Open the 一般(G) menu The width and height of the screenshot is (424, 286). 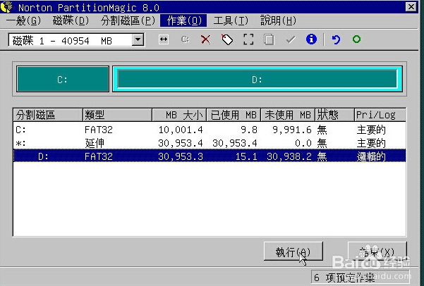point(23,20)
